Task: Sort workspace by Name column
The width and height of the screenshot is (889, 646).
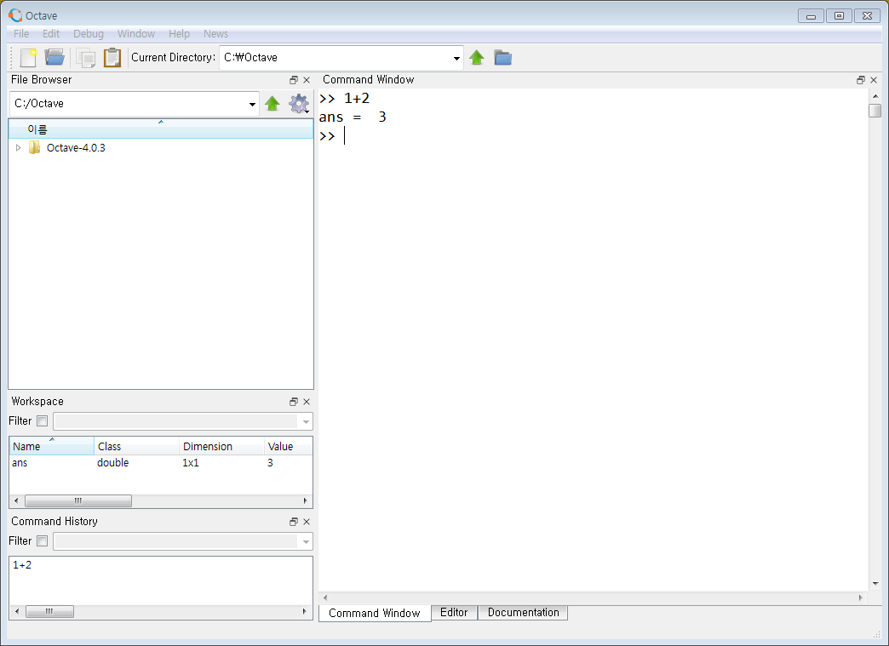Action: point(52,446)
